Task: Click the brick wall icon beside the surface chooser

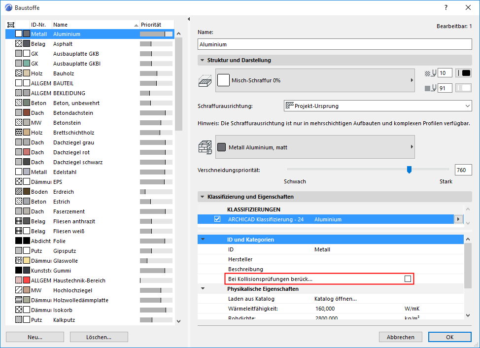Action: click(205, 146)
